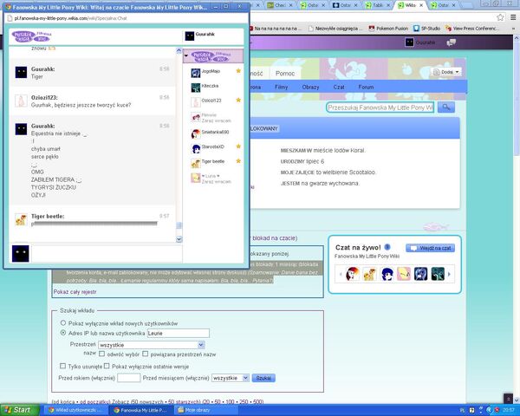The width and height of the screenshot is (520, 416).
Task: Open JogoMajo's avatar in chat user list
Action: [196, 73]
